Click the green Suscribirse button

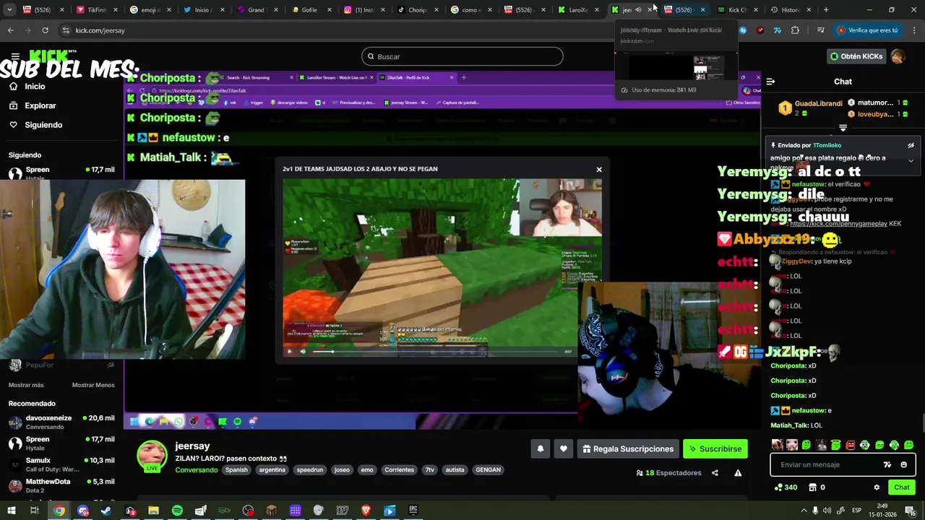pyautogui.click(x=715, y=448)
